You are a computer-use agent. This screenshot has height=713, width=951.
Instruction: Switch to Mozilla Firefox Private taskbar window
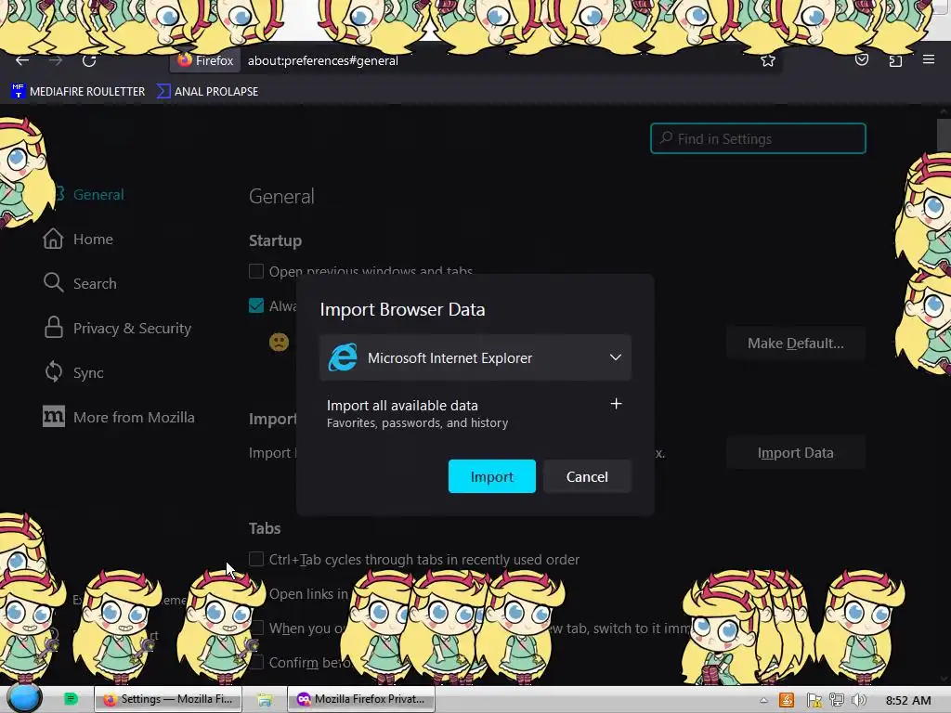pos(361,699)
